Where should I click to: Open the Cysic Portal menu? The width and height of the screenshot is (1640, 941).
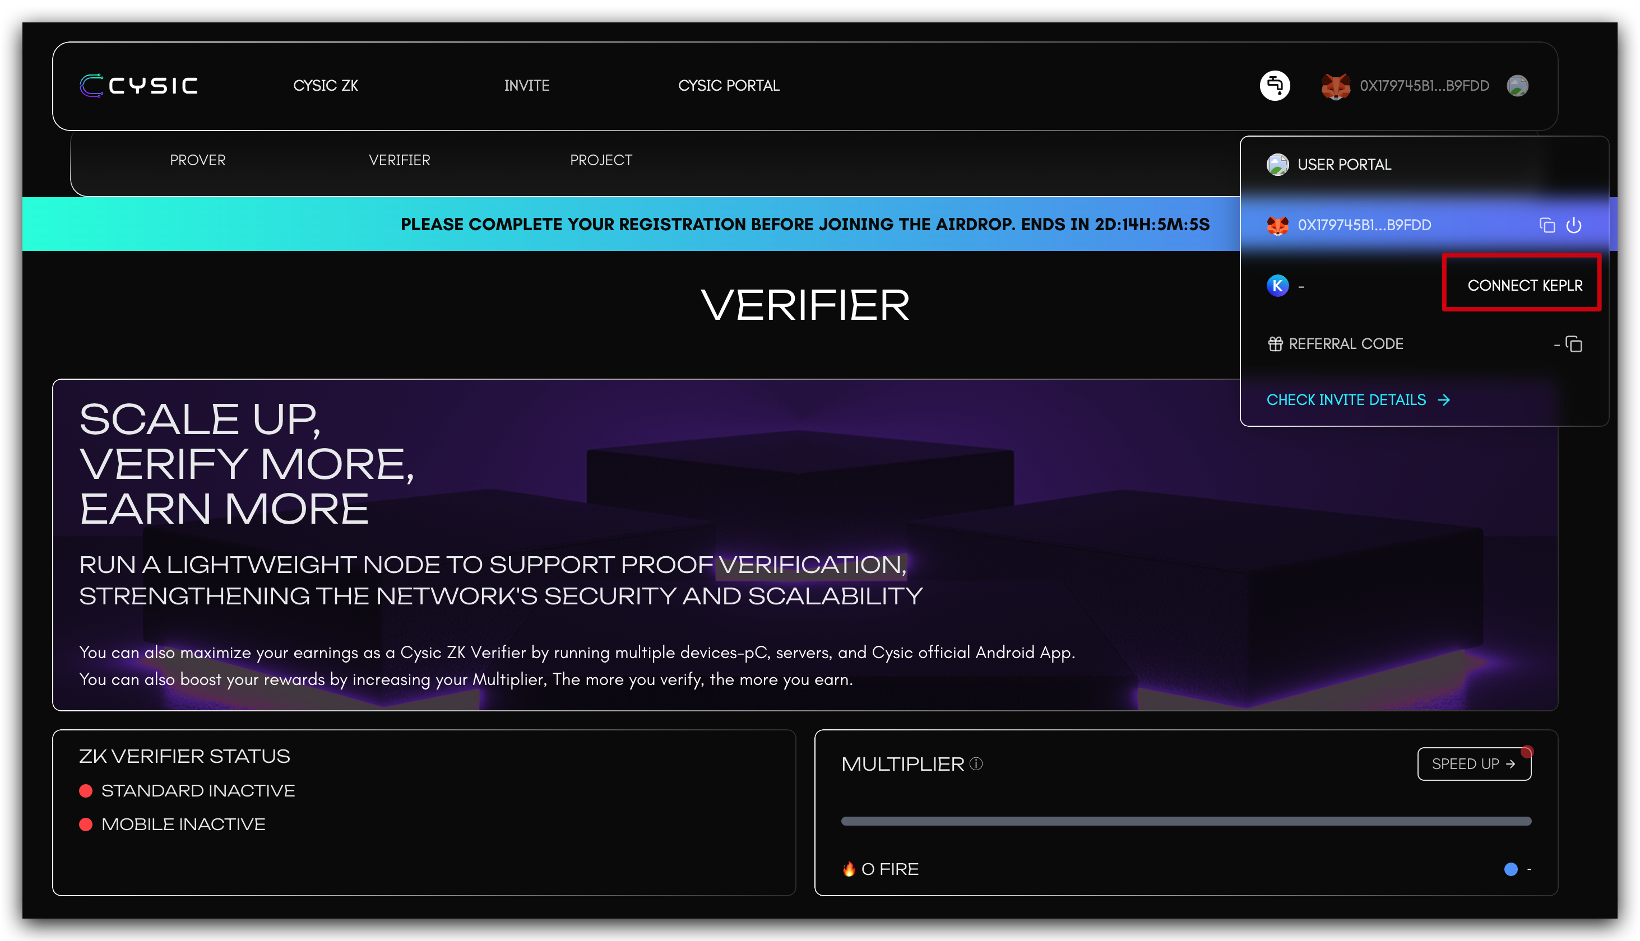[728, 85]
